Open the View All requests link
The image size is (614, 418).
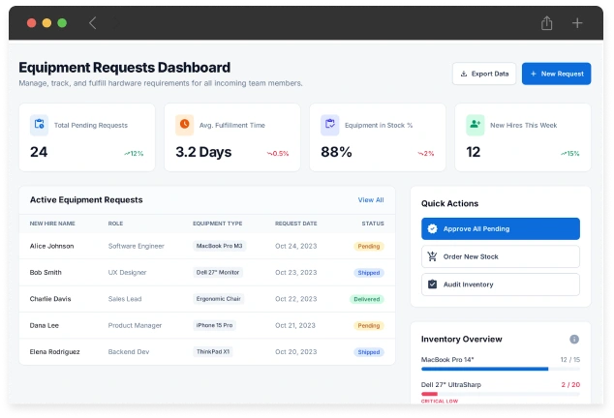[371, 200]
